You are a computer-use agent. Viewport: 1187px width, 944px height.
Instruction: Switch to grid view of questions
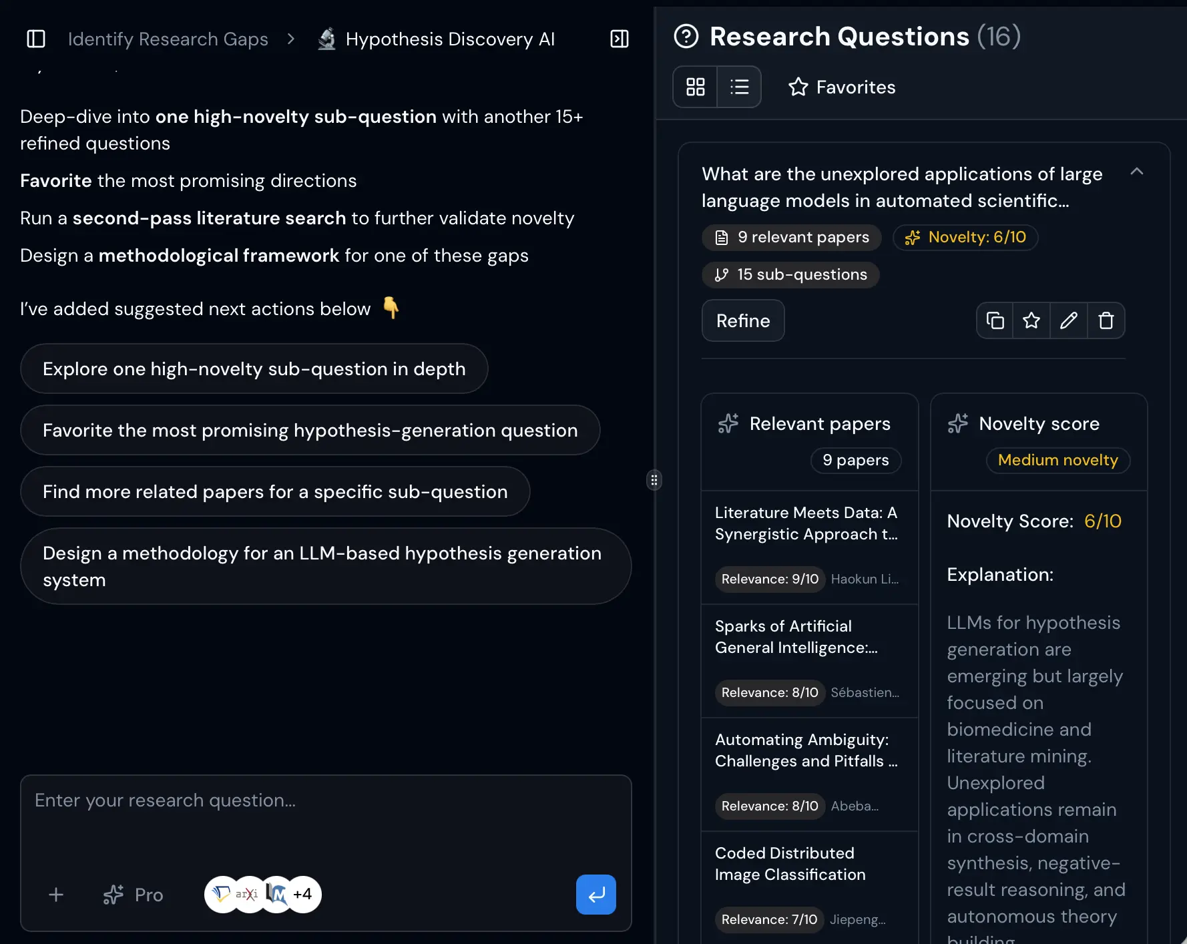pos(696,87)
